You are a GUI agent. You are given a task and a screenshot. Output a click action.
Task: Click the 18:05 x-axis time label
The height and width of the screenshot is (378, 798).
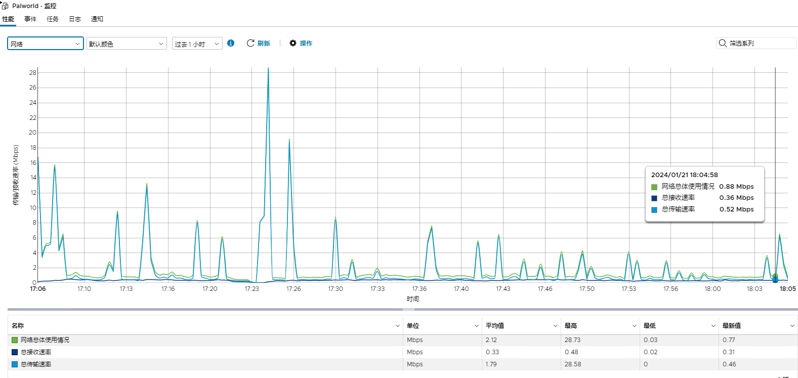[787, 289]
